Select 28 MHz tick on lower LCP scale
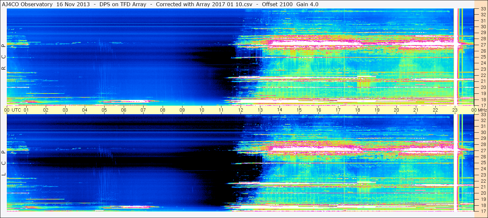 (483, 144)
